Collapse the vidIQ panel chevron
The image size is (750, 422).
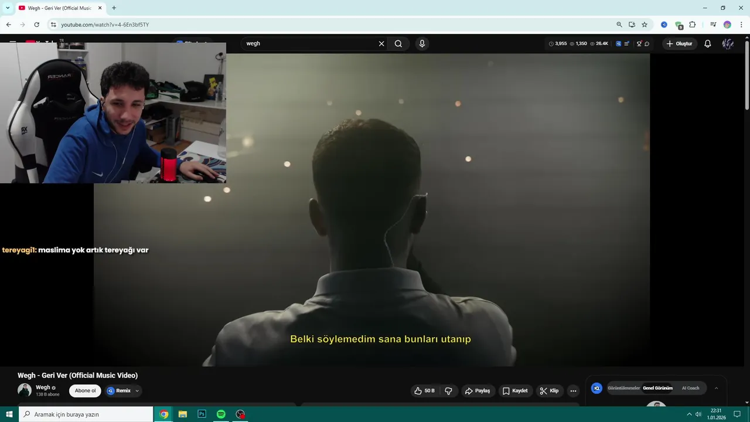[x=716, y=388]
